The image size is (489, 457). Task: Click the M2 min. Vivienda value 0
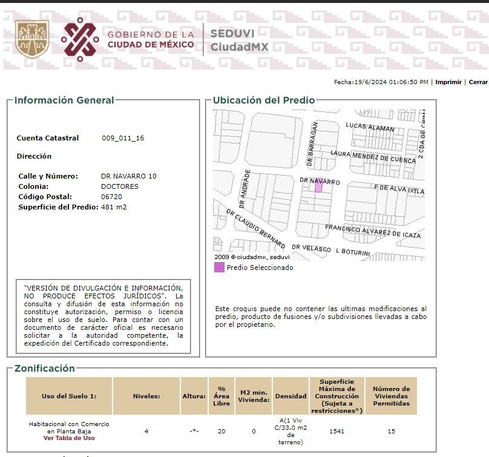254,431
